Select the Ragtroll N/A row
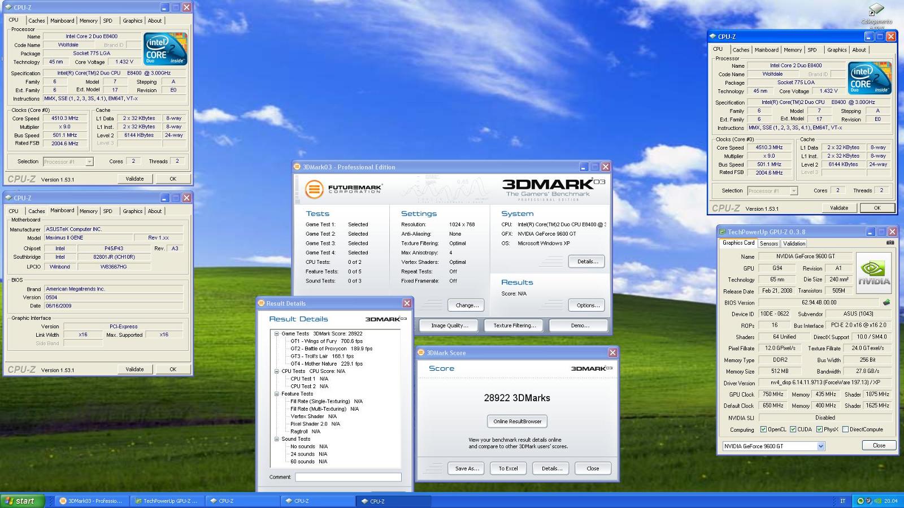The image size is (904, 508). click(305, 432)
